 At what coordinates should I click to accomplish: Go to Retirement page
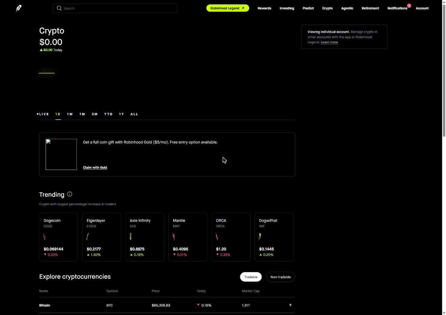tap(370, 8)
